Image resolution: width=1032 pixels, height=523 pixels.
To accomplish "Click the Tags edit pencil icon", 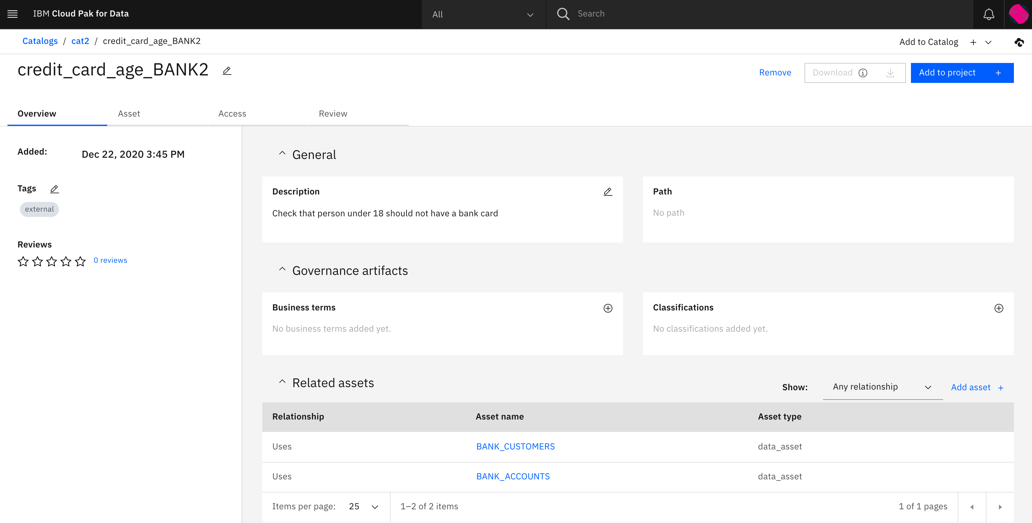I will click(55, 189).
